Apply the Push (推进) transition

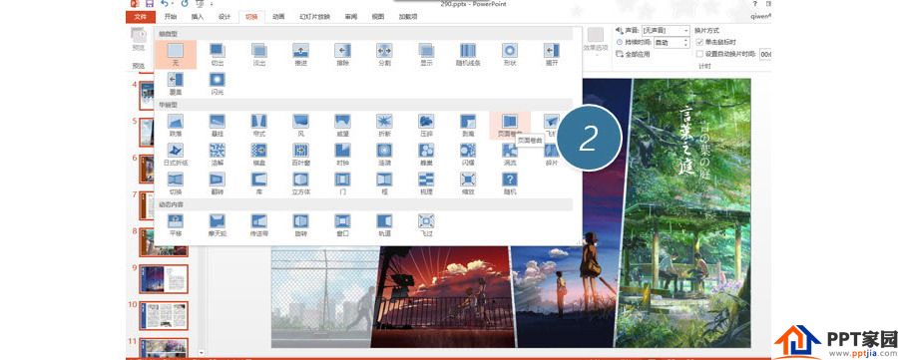(300, 55)
